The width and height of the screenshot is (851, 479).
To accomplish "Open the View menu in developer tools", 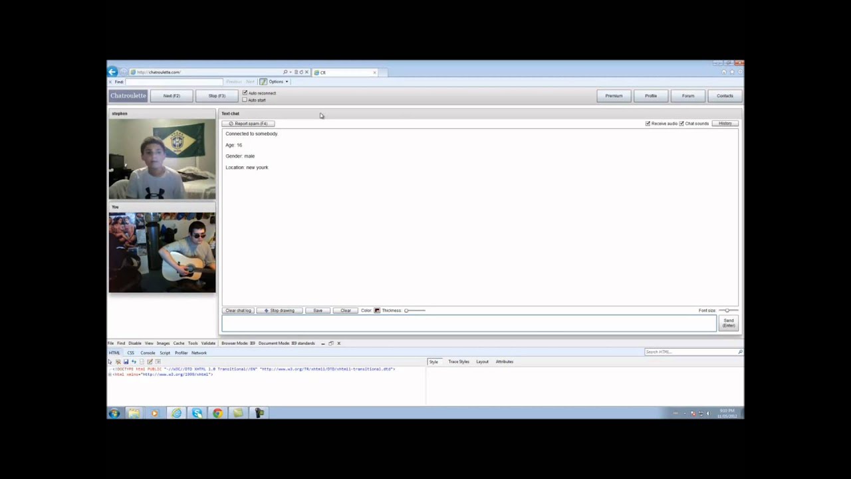I will coord(149,343).
